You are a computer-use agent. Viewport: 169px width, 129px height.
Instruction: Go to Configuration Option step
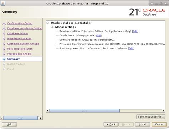(20, 23)
